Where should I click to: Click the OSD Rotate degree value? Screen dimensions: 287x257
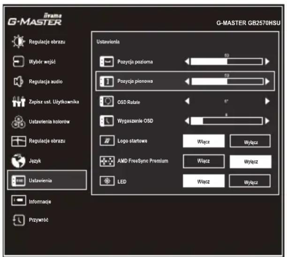(x=227, y=101)
